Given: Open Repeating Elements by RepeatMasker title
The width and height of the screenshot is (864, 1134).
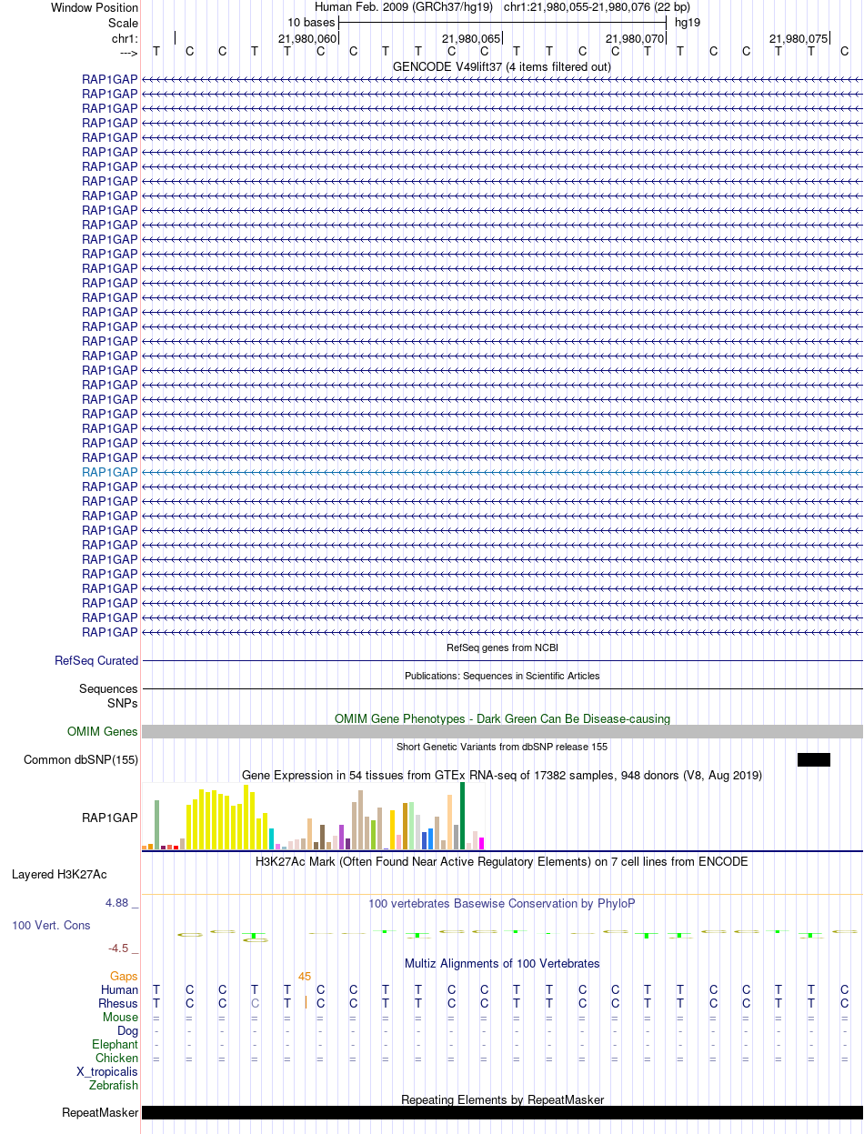Looking at the screenshot, I should click(502, 1099).
